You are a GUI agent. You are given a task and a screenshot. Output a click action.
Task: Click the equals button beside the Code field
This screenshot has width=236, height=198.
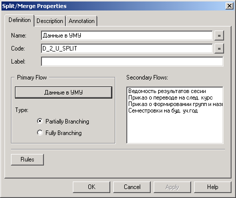[x=219, y=48]
